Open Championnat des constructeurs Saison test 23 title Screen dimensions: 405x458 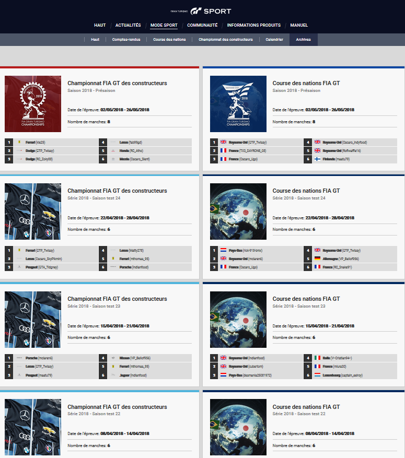[x=117, y=299]
